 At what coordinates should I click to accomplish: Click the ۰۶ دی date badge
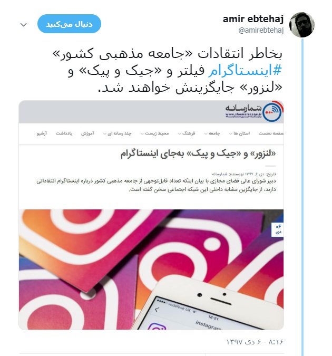point(278,229)
